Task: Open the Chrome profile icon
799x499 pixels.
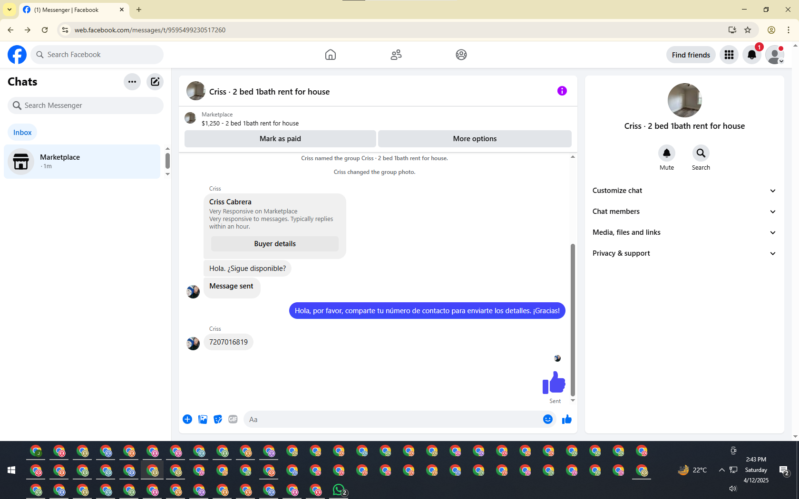Action: click(771, 30)
